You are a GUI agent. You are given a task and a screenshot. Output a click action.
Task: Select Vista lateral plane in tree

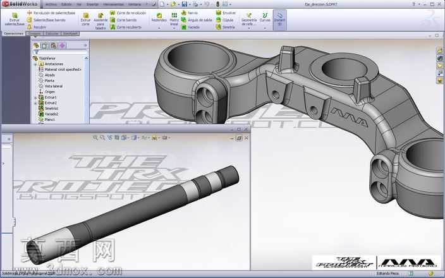tap(51, 86)
